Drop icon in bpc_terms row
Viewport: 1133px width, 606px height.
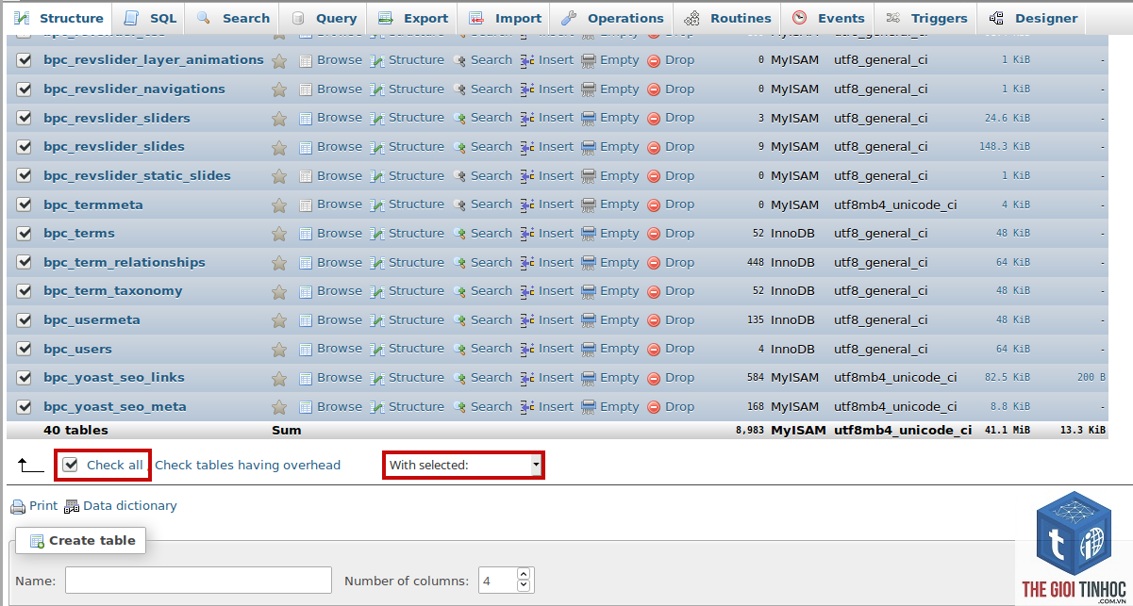[654, 234]
